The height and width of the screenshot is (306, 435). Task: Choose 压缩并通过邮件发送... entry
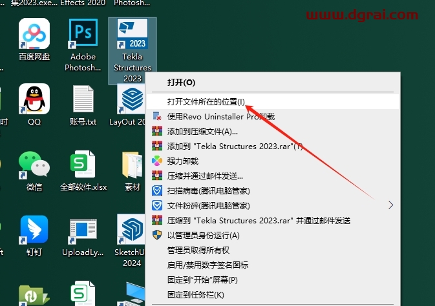tap(272, 176)
